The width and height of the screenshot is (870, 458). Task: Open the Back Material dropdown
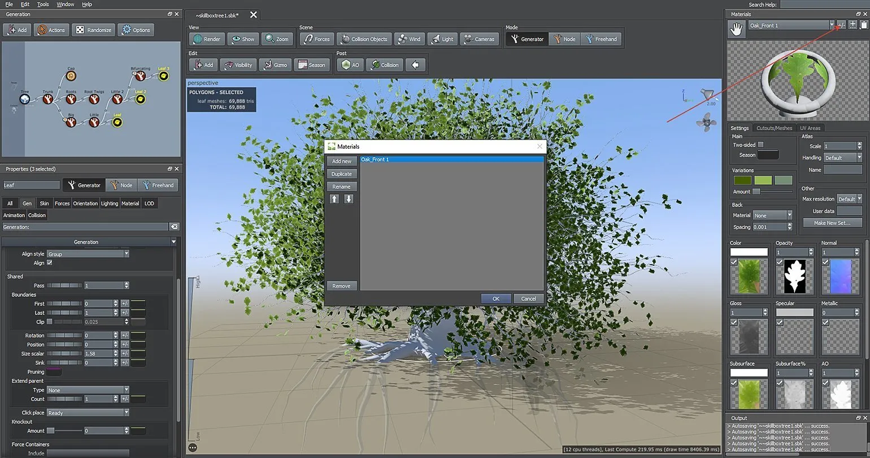773,215
